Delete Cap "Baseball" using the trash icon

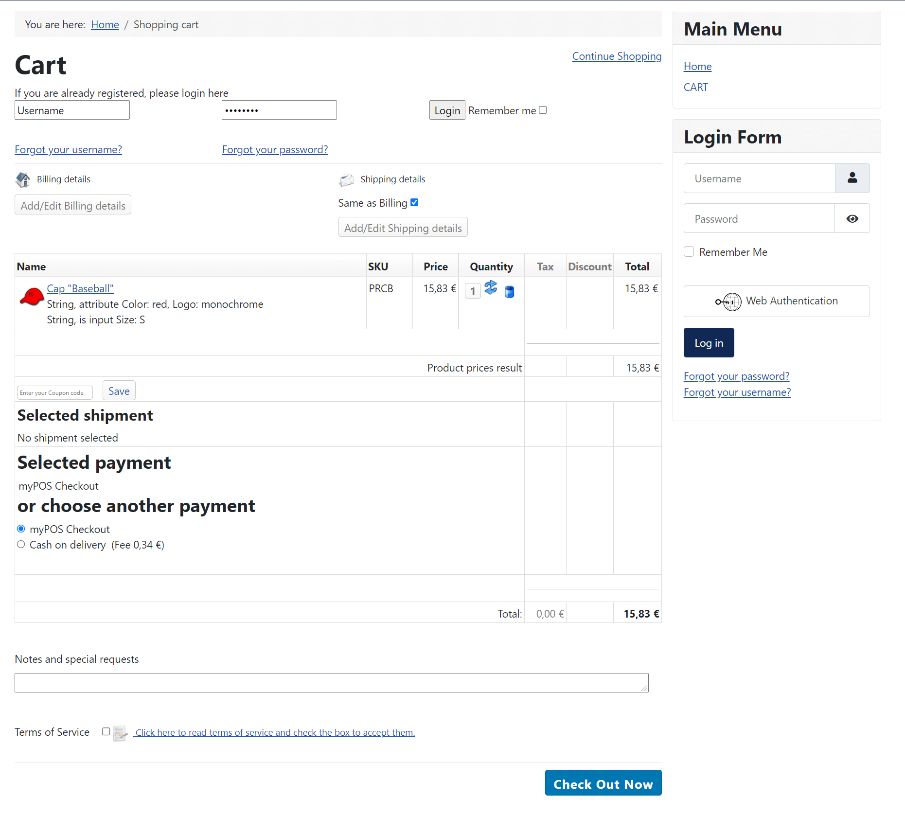tap(509, 292)
